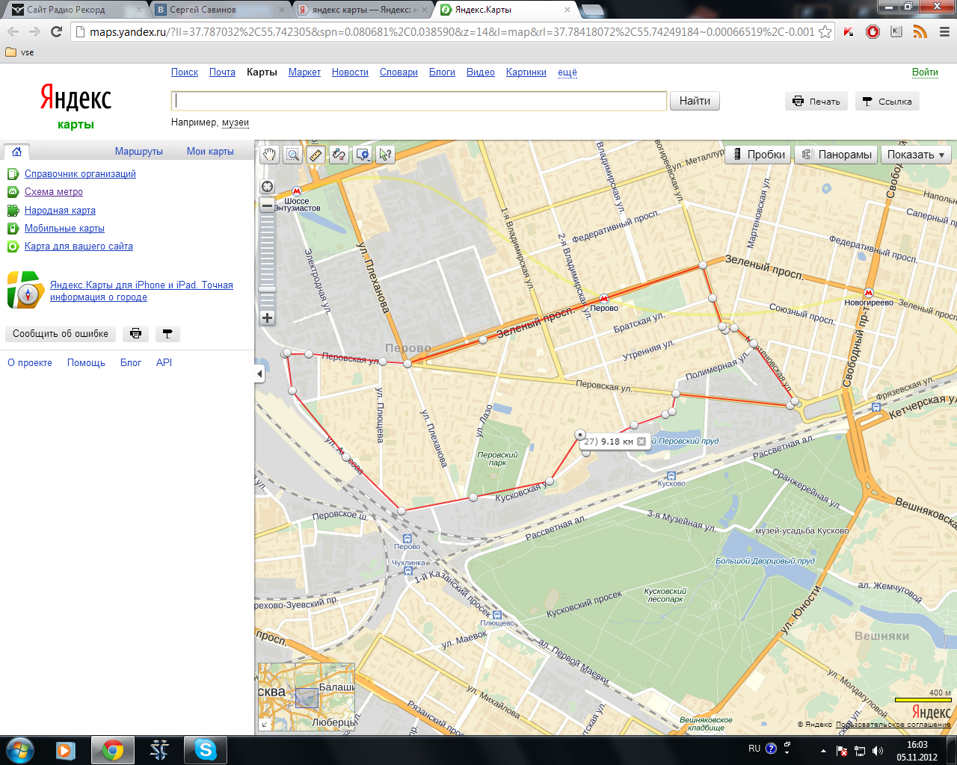Click the example query музеи link
Viewport: 957px width, 765px height.
tap(236, 123)
